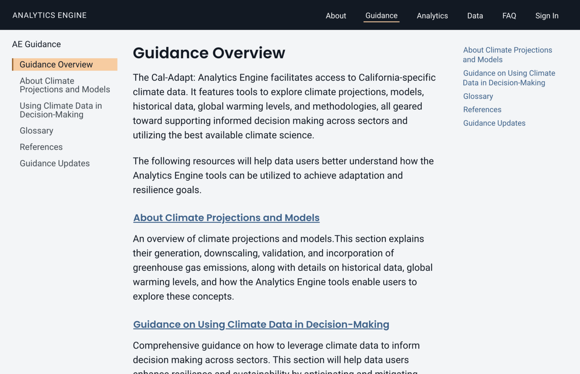
Task: Click AE Guidance heading in the sidebar
Action: [36, 44]
